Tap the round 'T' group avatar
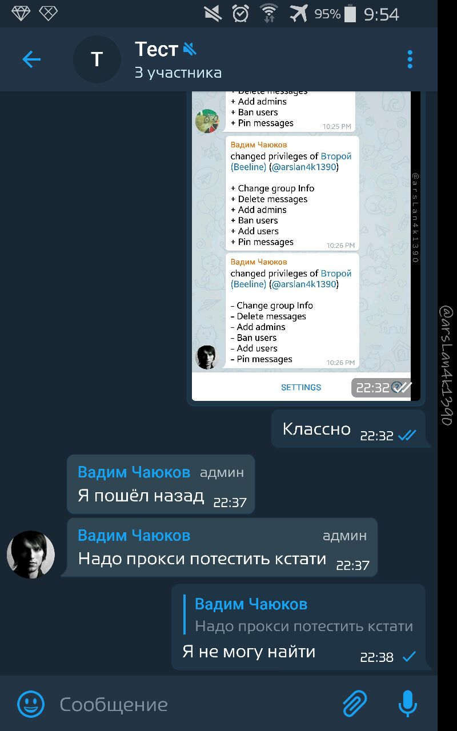Image resolution: width=457 pixels, height=731 pixels. pos(97,59)
